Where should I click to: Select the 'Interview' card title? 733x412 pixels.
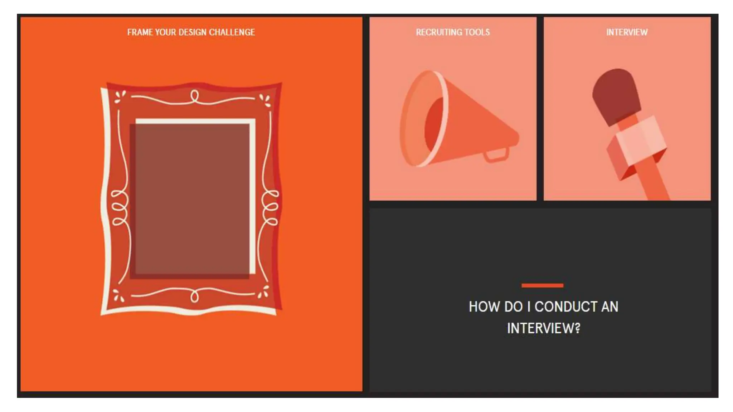[x=627, y=32]
